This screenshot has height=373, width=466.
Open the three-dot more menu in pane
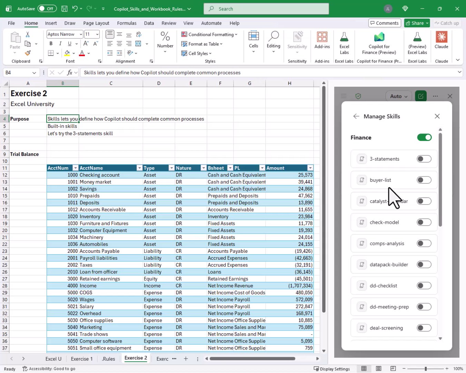(435, 96)
